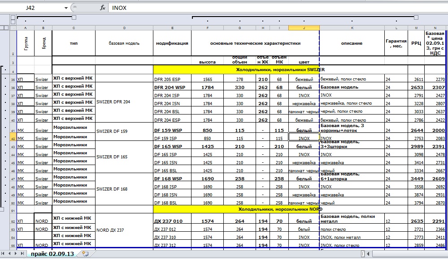
Task: Click the fx Insert Function icon
Action: click(x=102, y=8)
